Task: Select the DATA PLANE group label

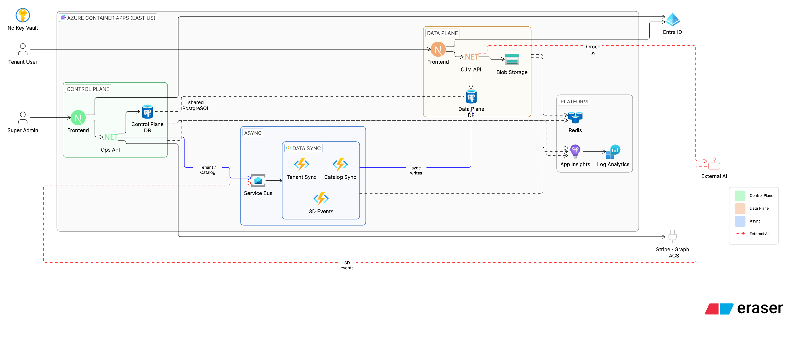Action: click(x=442, y=33)
